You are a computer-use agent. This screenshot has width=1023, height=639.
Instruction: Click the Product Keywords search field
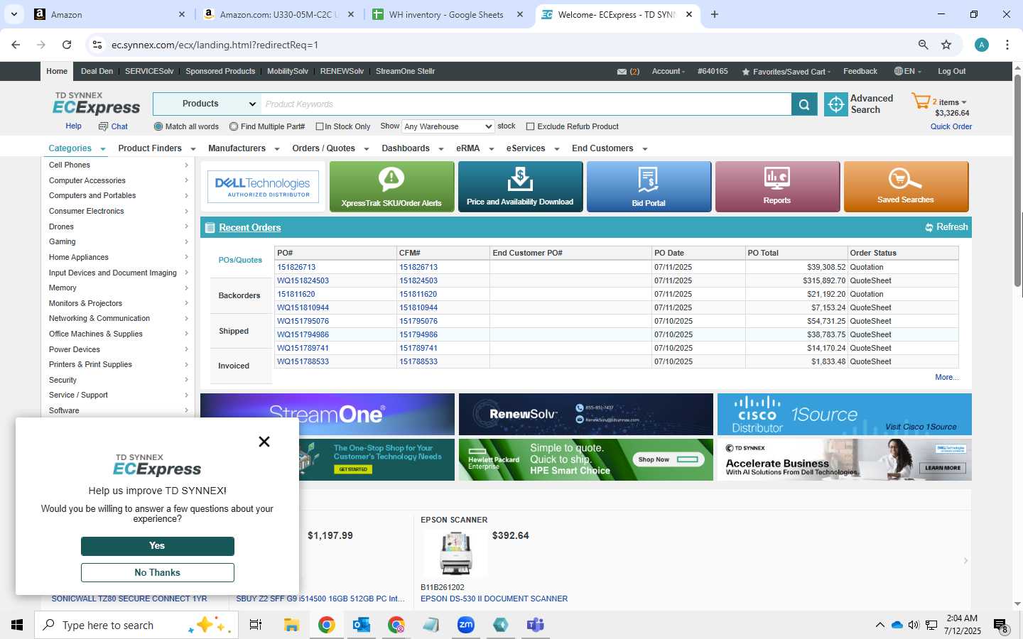pos(526,104)
